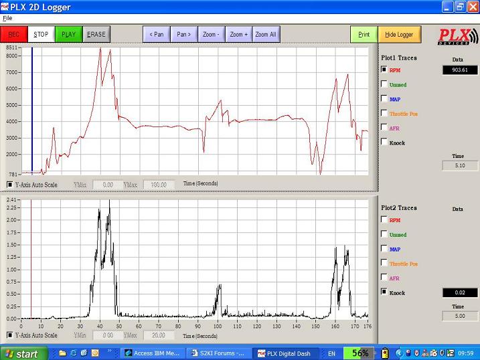Click Plot2 YMin input field

(108, 335)
